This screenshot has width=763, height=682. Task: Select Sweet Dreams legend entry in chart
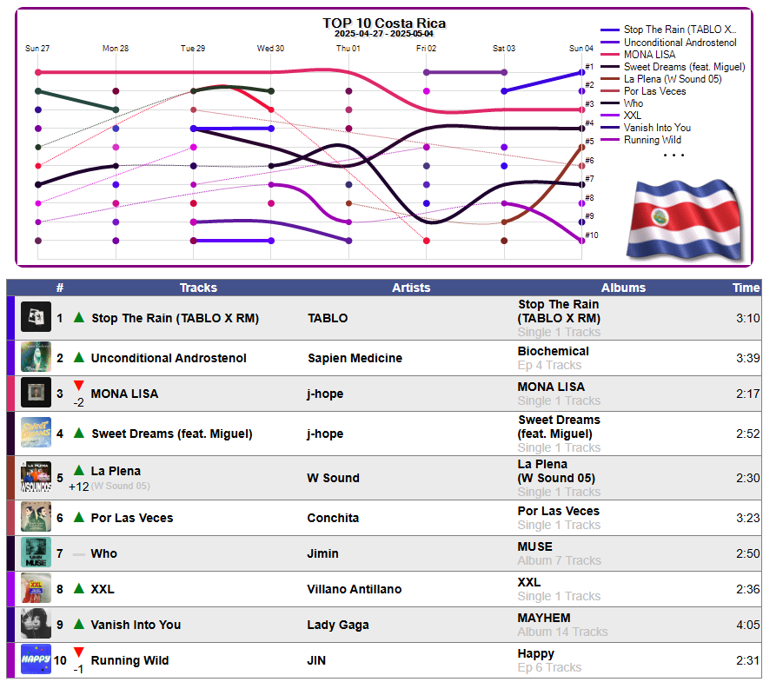[x=673, y=67]
